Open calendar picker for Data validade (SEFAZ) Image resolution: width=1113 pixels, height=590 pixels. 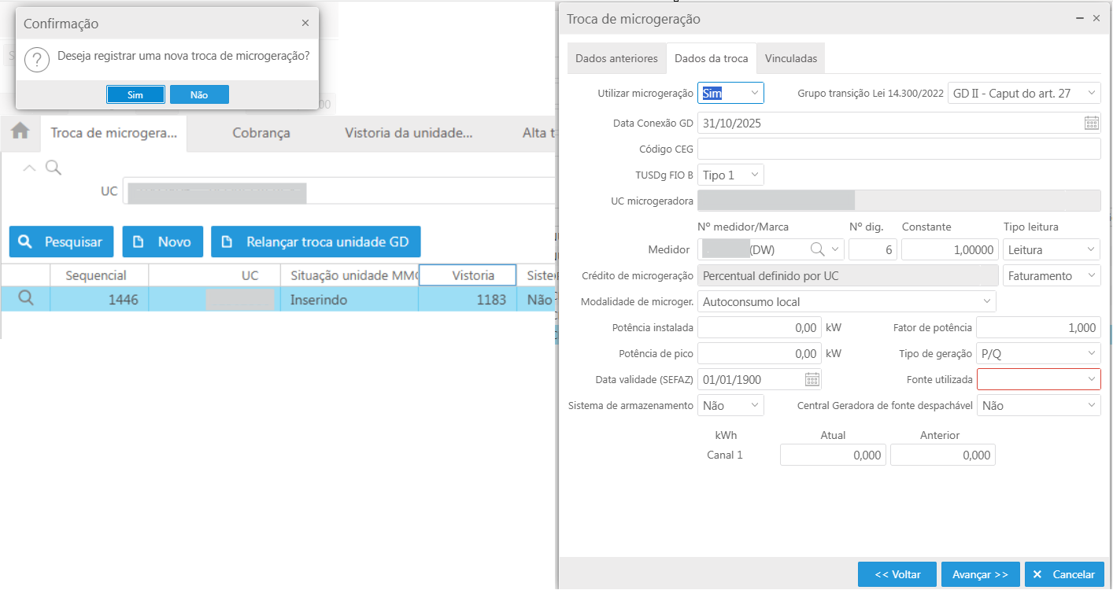[812, 379]
